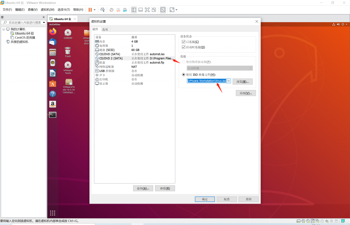Click the 高级(V)... button

pyautogui.click(x=246, y=93)
